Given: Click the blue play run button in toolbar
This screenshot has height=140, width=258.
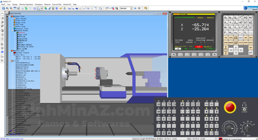Looking at the screenshot, I should coord(135,8).
